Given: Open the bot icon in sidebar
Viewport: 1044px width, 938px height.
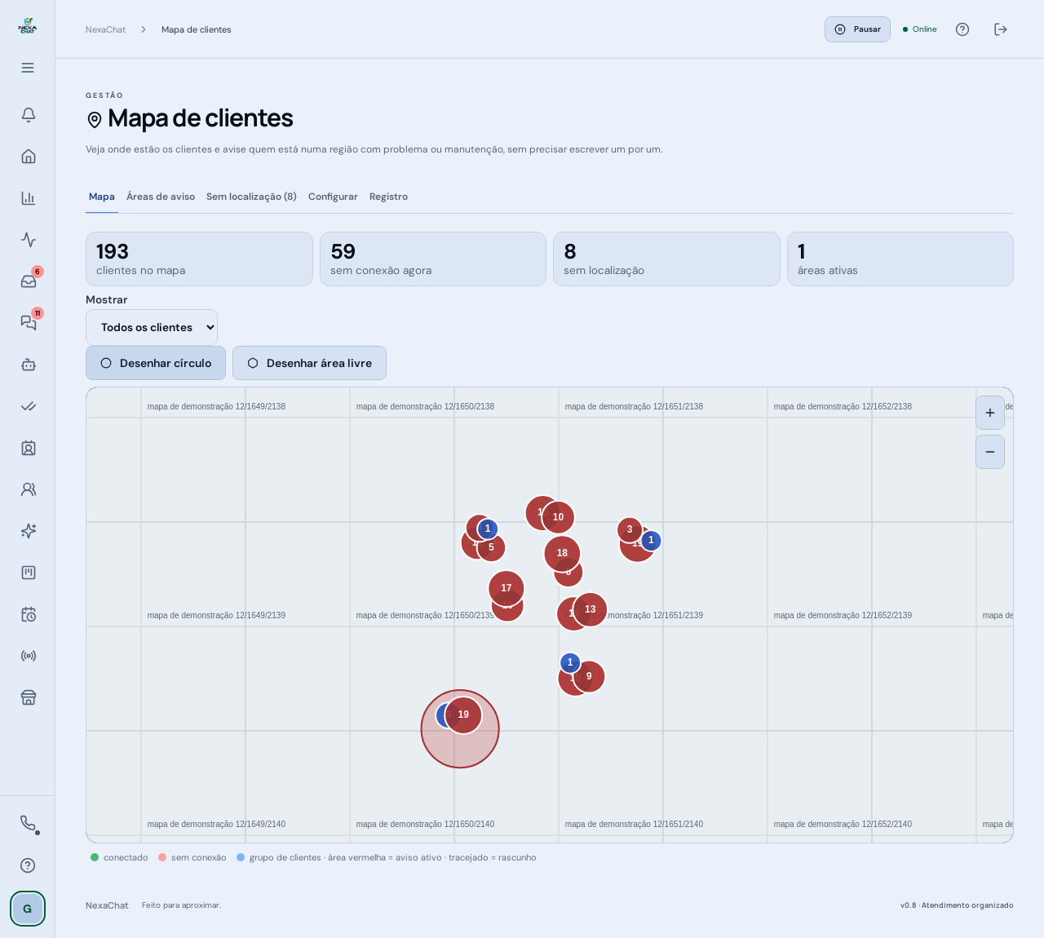Looking at the screenshot, I should point(29,365).
